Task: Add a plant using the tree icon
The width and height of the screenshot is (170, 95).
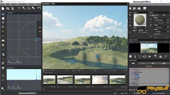Action: click(x=3, y=32)
